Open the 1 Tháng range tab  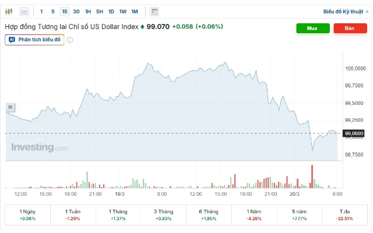[x=118, y=214]
